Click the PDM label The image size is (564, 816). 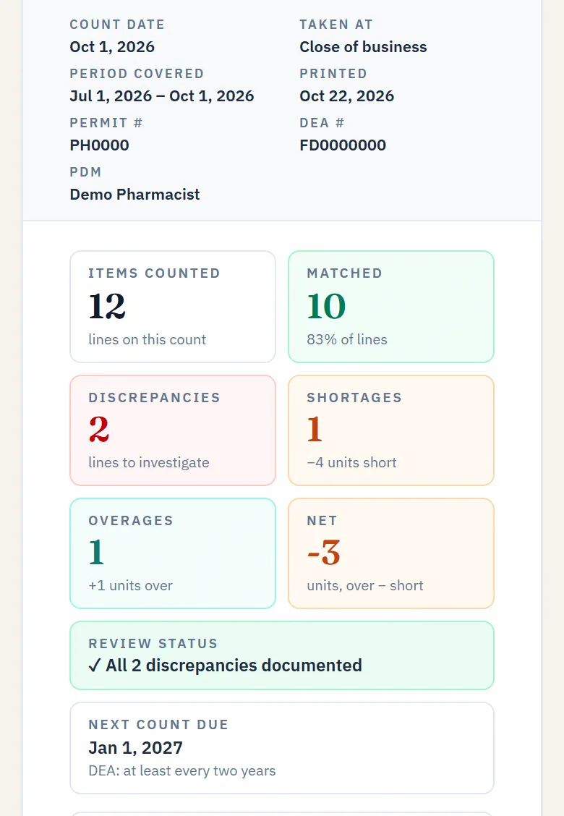coord(86,171)
